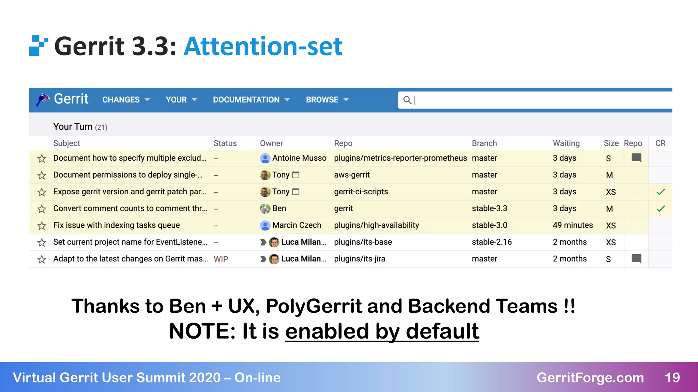Screen dimensions: 698x392
Task: Click the comment icon on the metrics-reporter-prometheus row
Action: [x=636, y=158]
